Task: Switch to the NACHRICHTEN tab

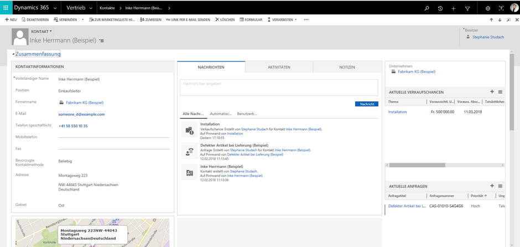Action: click(211, 67)
